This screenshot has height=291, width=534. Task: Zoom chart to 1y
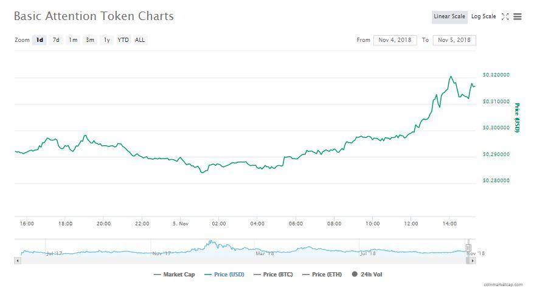107,40
